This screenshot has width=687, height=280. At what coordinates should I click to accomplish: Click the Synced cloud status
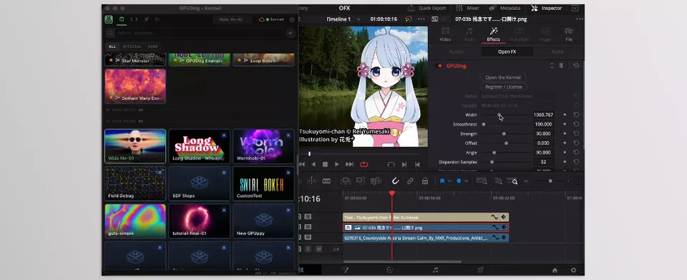tap(272, 19)
